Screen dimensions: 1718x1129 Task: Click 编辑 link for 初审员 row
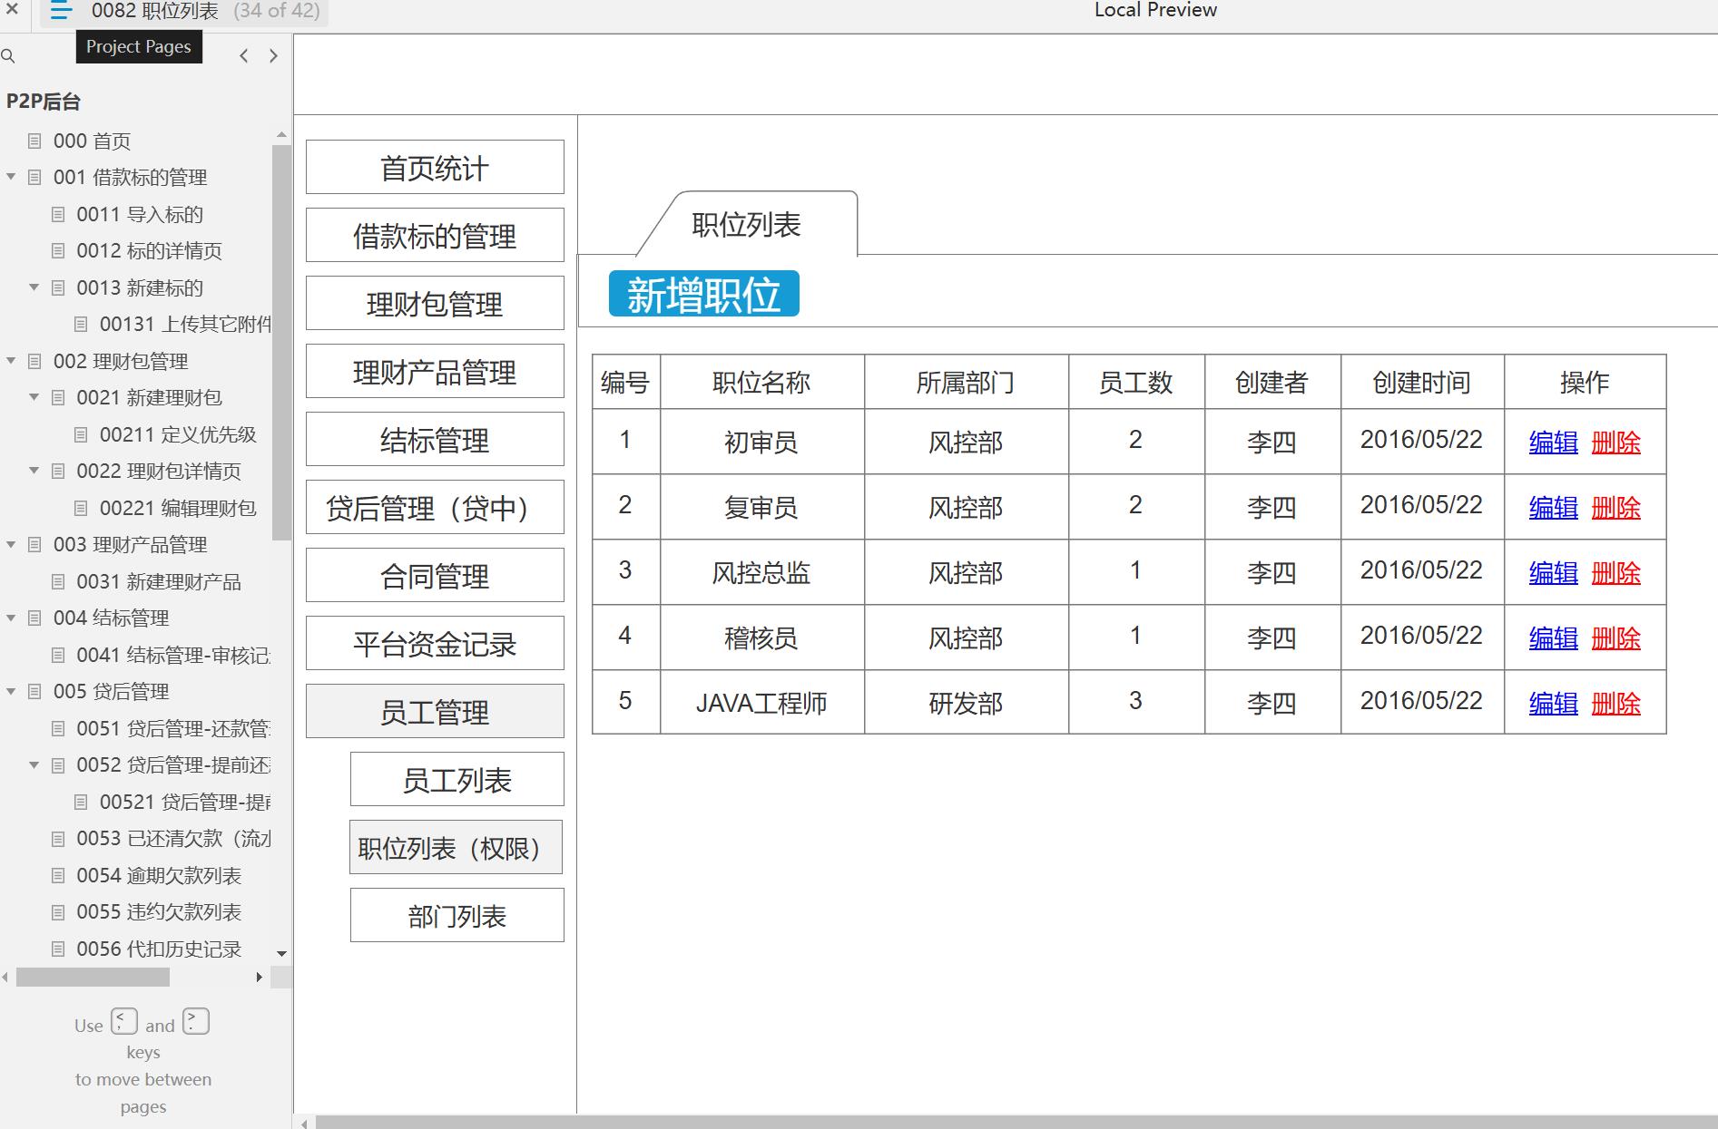[1553, 443]
